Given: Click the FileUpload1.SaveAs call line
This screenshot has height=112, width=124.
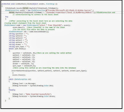Looking at the screenshot, I should tap(32, 8).
